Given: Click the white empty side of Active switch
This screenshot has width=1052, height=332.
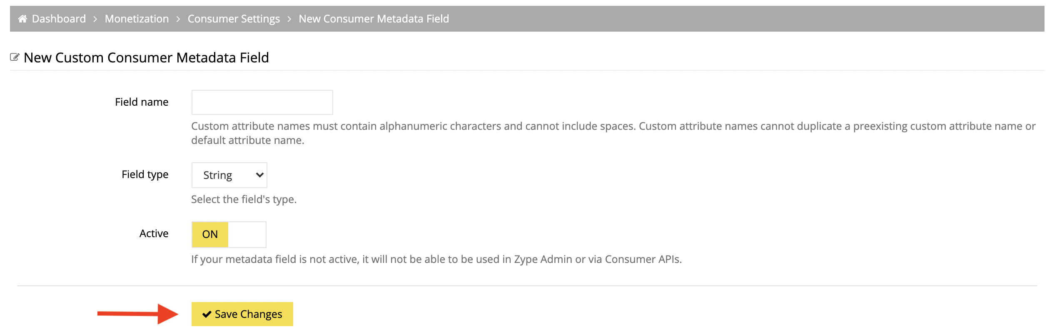Looking at the screenshot, I should pyautogui.click(x=247, y=235).
